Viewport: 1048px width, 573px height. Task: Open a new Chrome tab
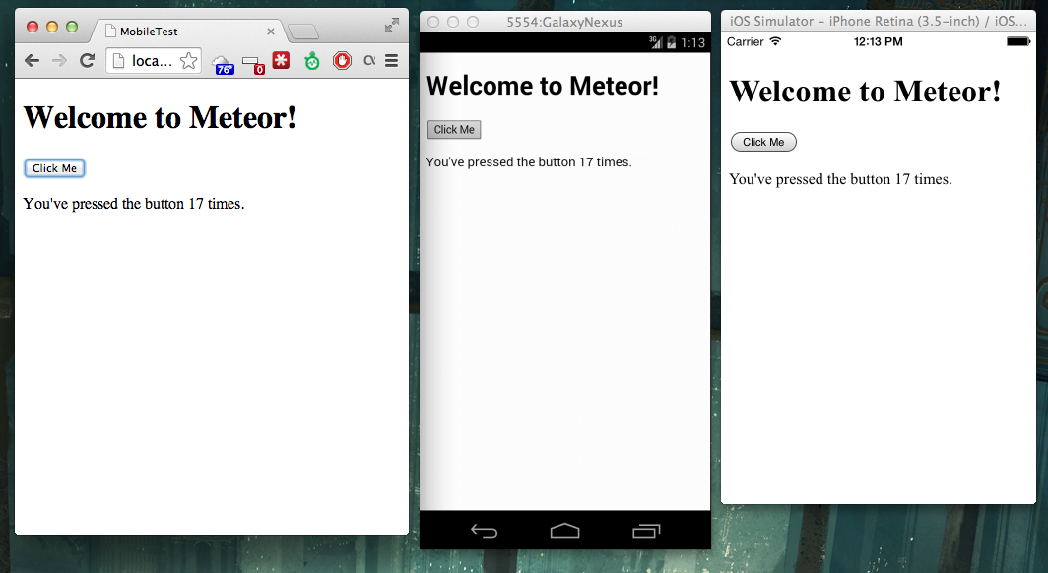pos(303,32)
